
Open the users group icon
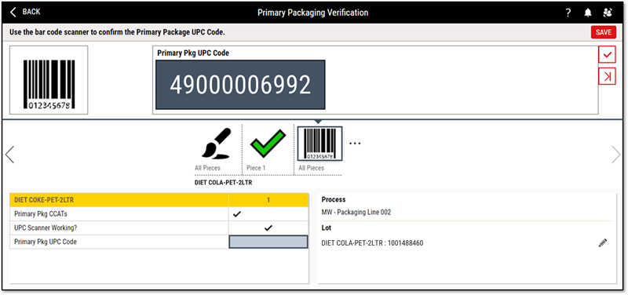tap(607, 13)
